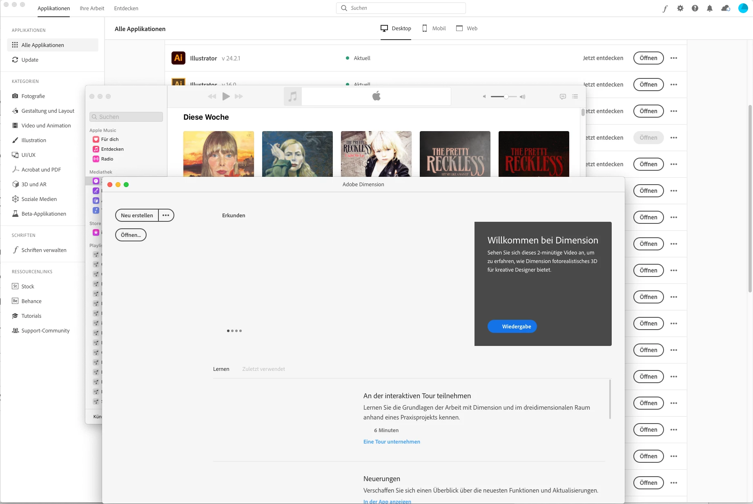Open Creative Cloud settings gear
Screen dimensions: 753x504
[x=680, y=8]
